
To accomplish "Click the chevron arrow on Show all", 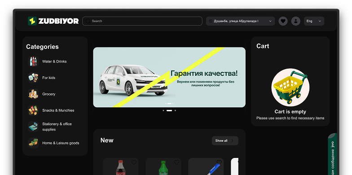I will (233, 141).
